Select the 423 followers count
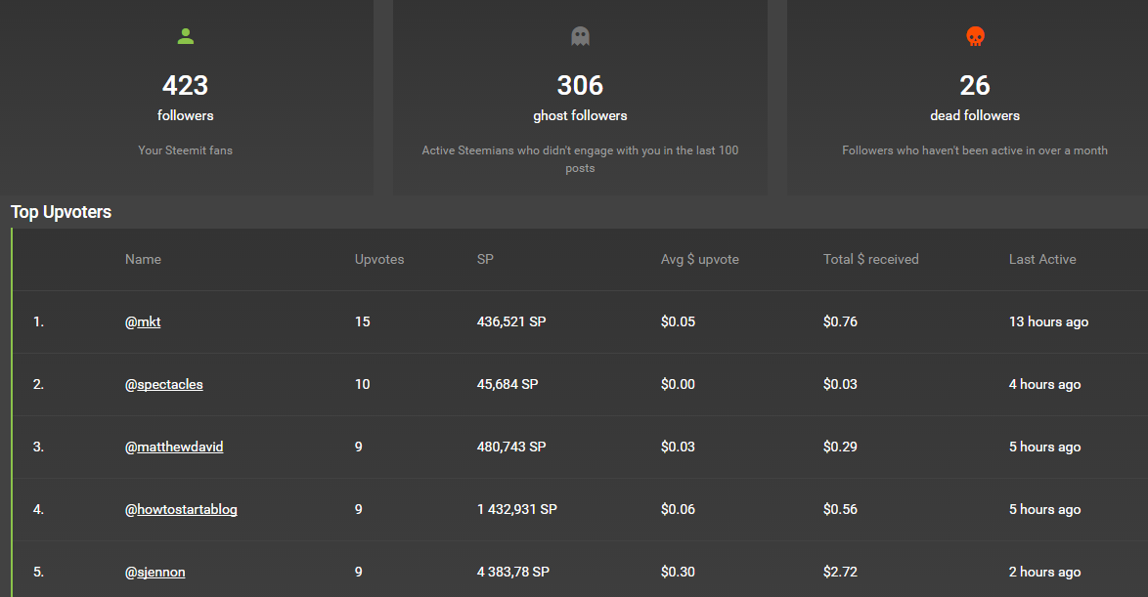 click(x=186, y=86)
